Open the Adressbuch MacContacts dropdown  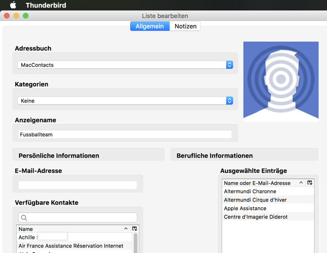tap(125, 65)
